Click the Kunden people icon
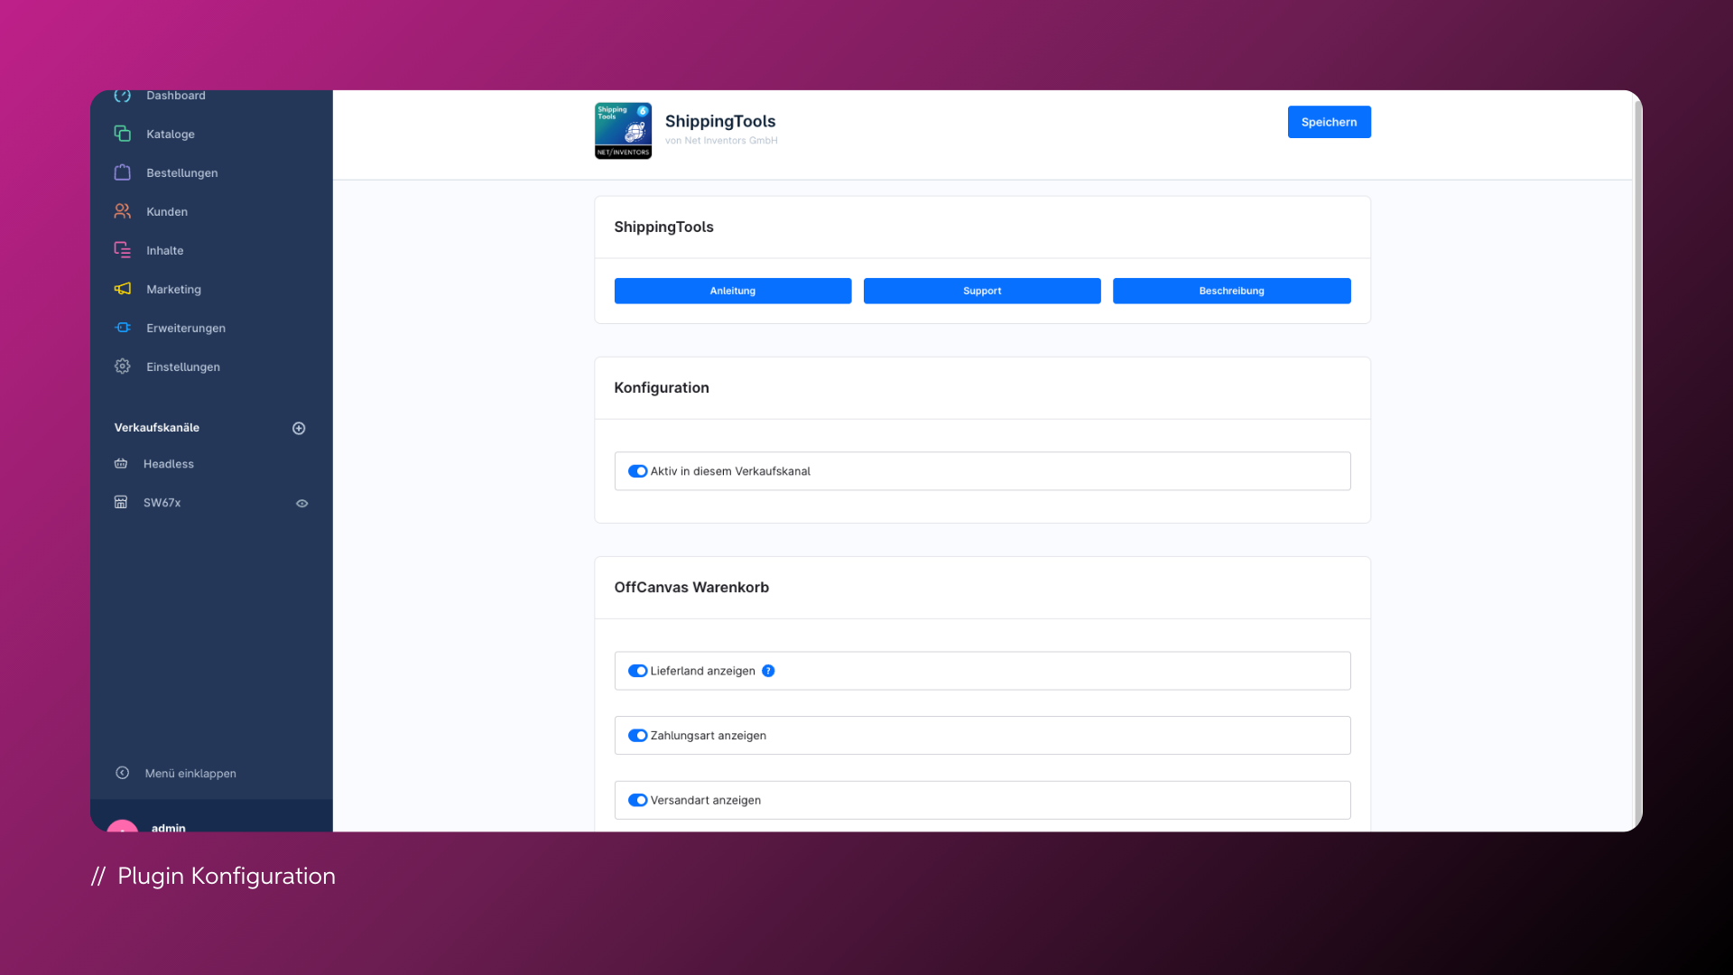 coord(123,211)
